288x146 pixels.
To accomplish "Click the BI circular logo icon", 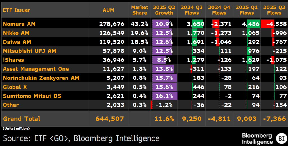I will pyautogui.click(x=281, y=139).
